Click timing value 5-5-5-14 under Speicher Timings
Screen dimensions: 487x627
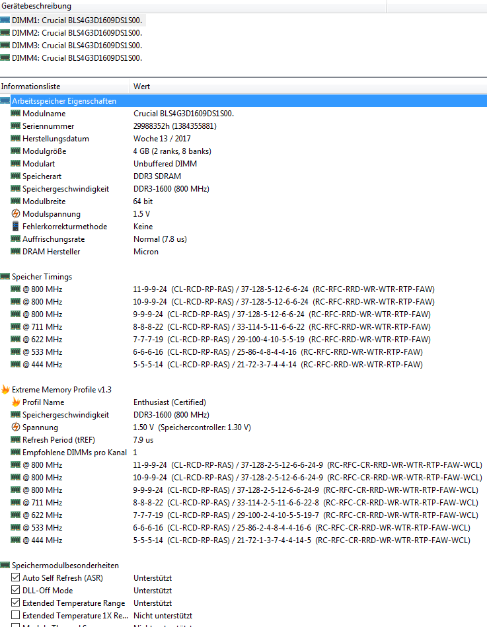148,364
